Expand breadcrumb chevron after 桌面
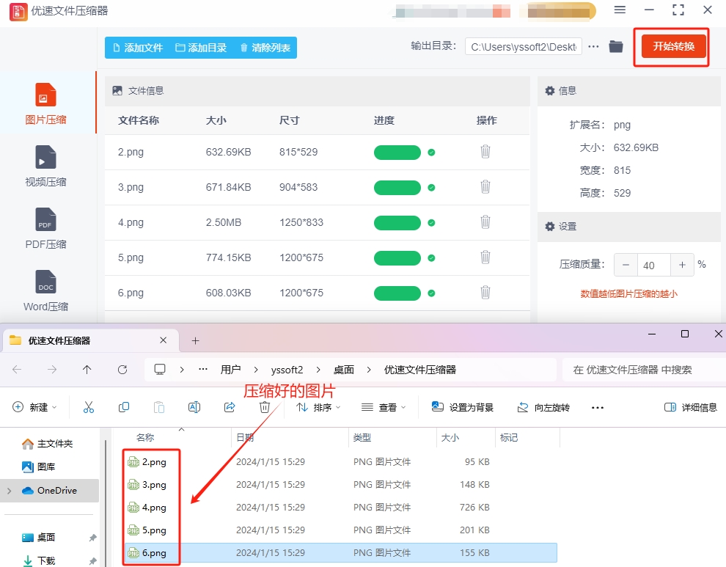Image resolution: width=726 pixels, height=567 pixels. [x=369, y=370]
